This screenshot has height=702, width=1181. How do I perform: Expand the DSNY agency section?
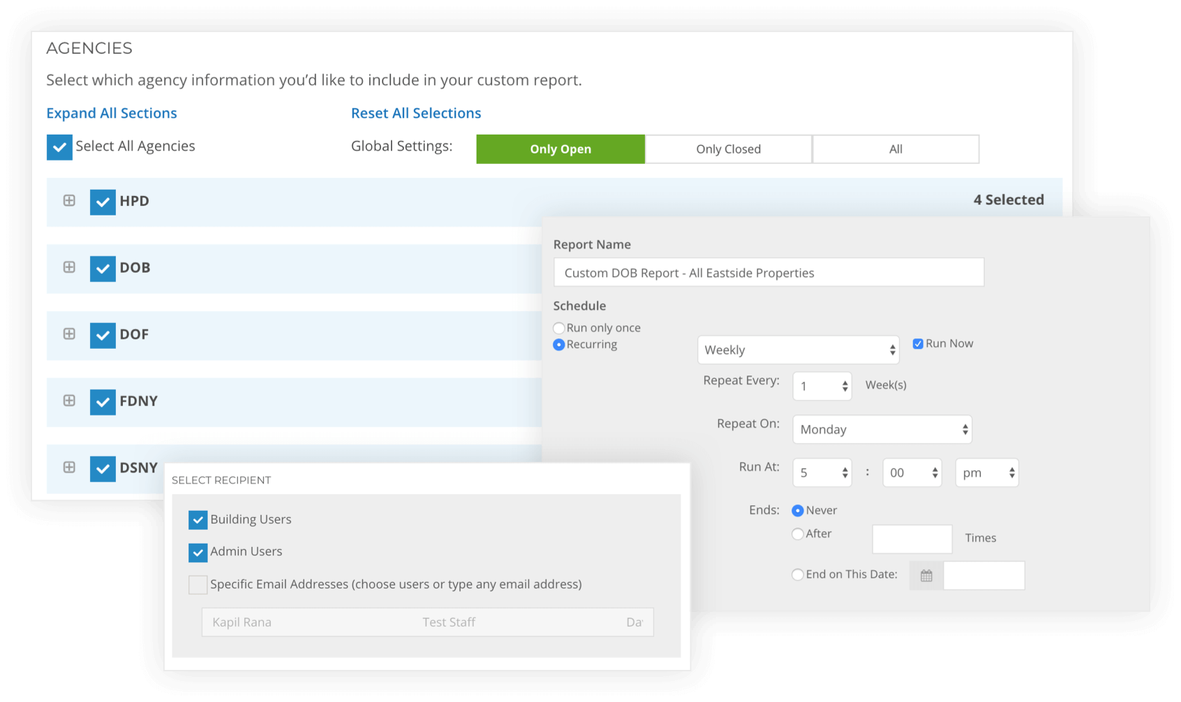69,468
